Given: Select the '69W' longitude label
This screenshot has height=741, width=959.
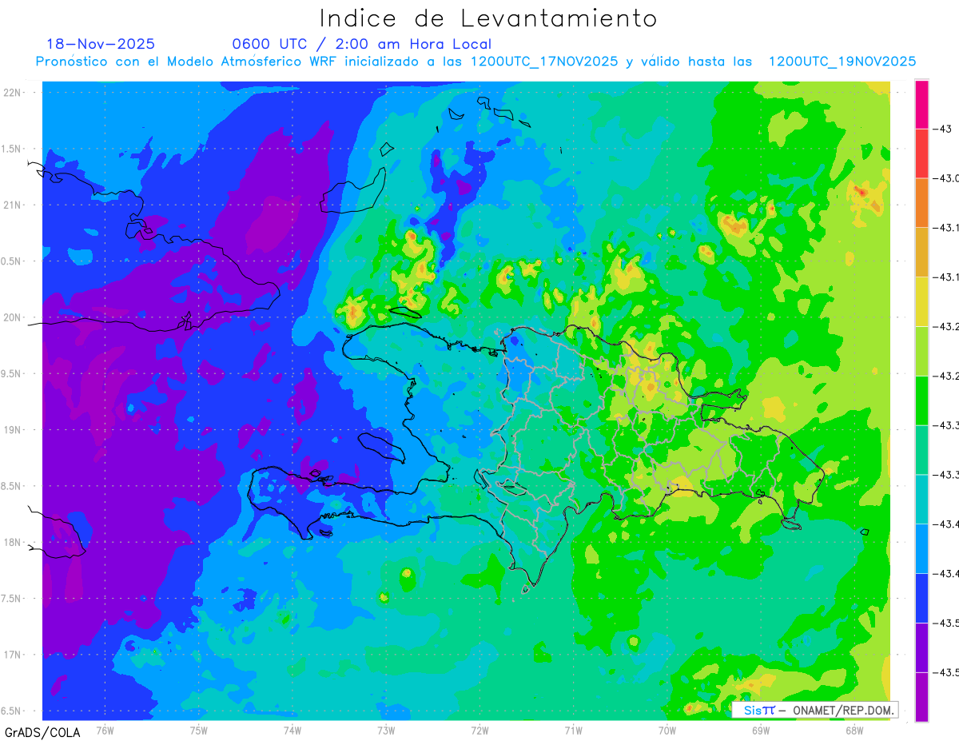Looking at the screenshot, I should [x=761, y=731].
